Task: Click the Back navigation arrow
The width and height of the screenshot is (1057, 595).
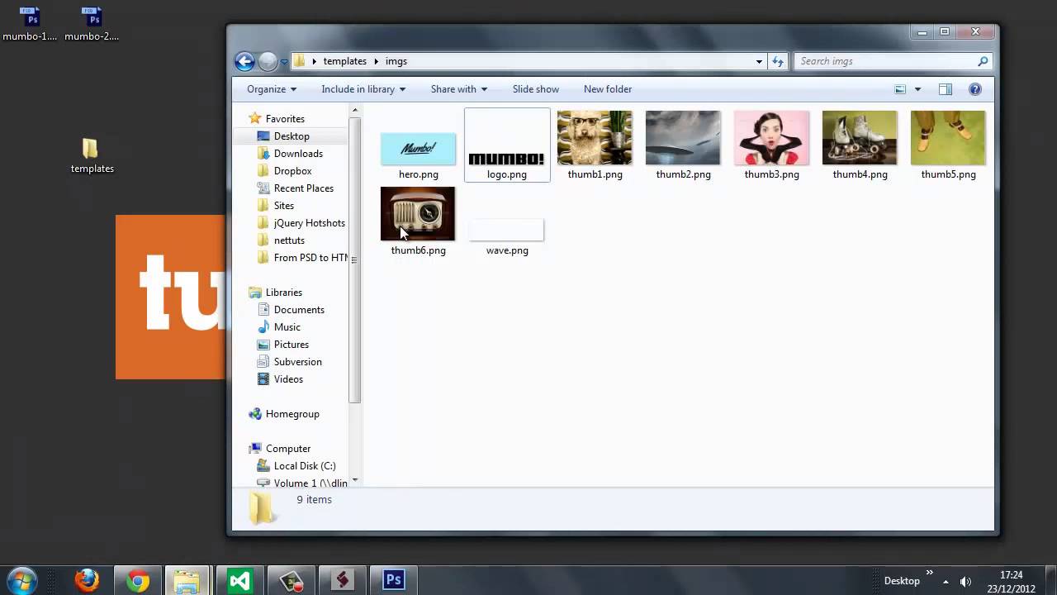Action: pyautogui.click(x=244, y=61)
